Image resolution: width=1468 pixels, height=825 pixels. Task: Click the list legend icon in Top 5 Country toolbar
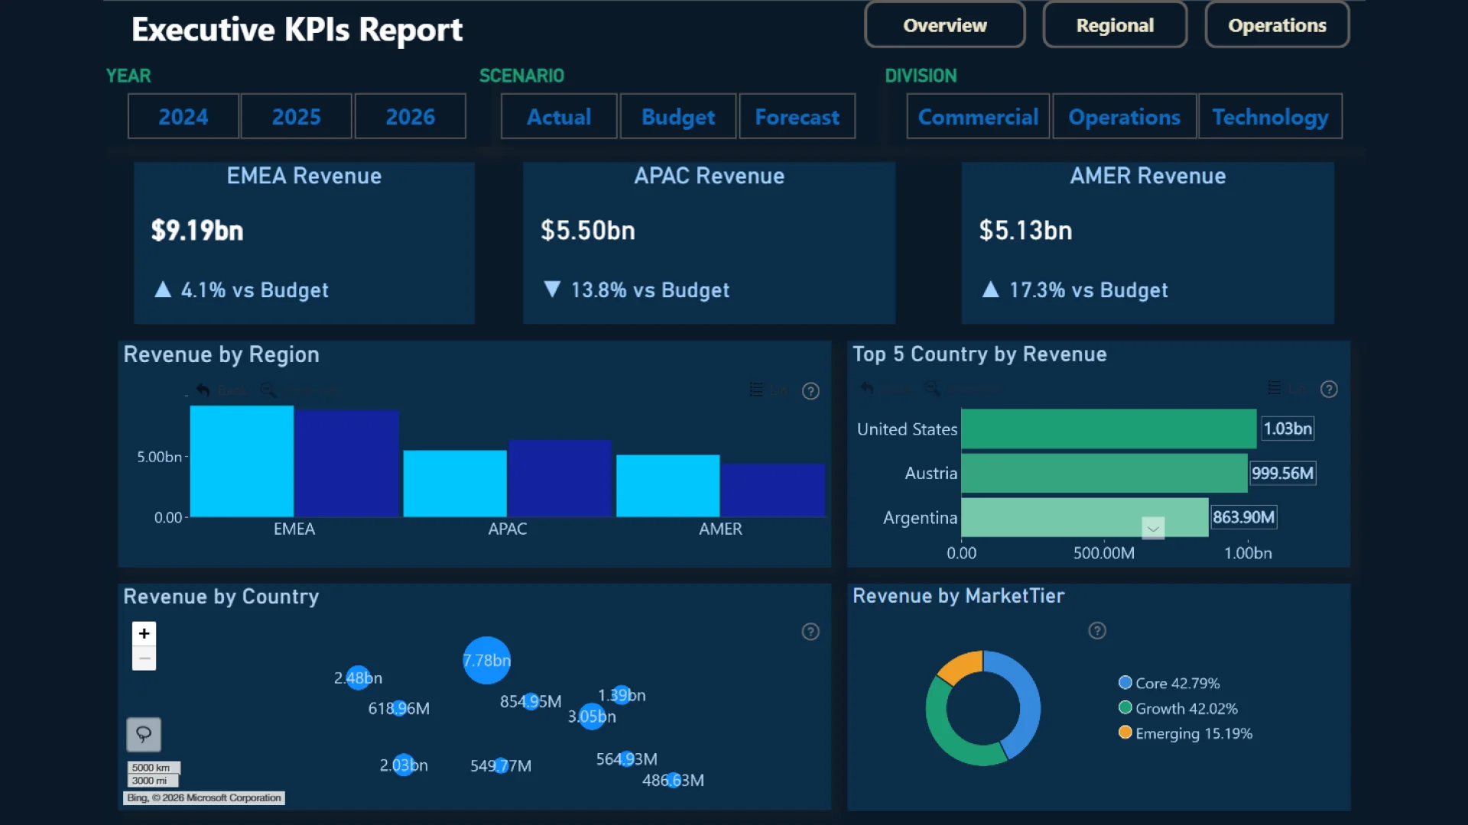1275,388
